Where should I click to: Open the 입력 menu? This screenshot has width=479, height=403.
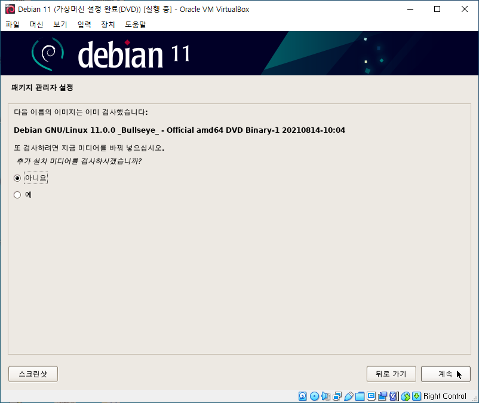84,25
